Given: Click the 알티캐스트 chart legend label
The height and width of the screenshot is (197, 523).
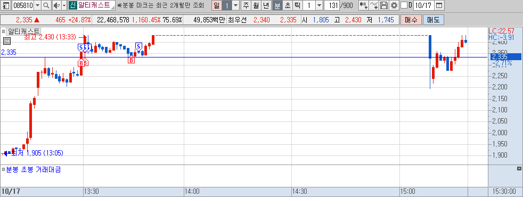Looking at the screenshot, I should tap(23, 31).
